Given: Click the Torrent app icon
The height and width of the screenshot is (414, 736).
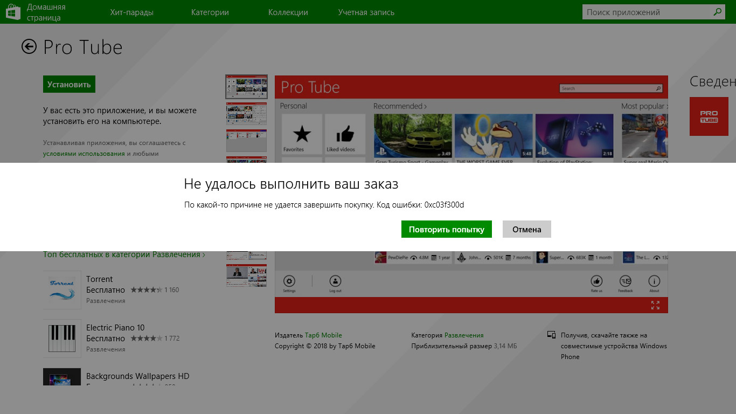Looking at the screenshot, I should coord(62,290).
